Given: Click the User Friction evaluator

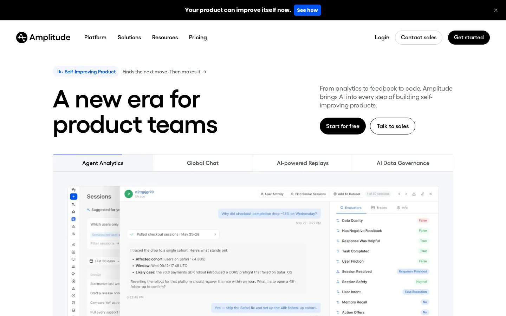Looking at the screenshot, I should click(x=382, y=261).
